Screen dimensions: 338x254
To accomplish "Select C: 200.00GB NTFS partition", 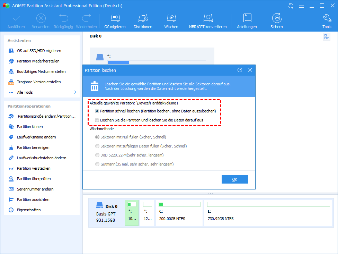I will click(x=179, y=213).
